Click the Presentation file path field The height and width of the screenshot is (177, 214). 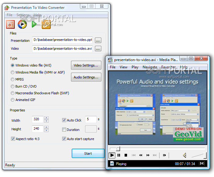[62, 40]
